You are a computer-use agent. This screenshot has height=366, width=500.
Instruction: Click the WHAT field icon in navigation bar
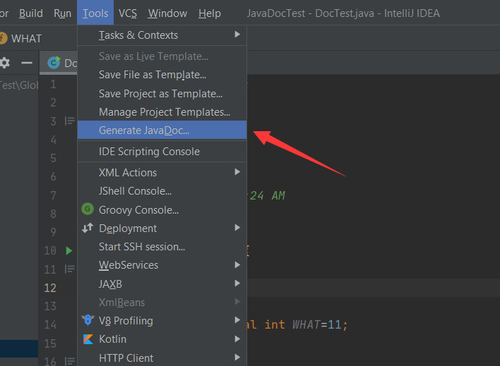point(3,38)
